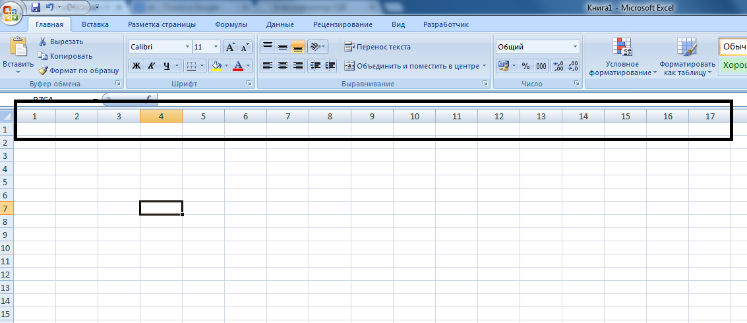The height and width of the screenshot is (323, 747).
Task: Paste clipboard contents with Вставить icon
Action: click(x=18, y=47)
